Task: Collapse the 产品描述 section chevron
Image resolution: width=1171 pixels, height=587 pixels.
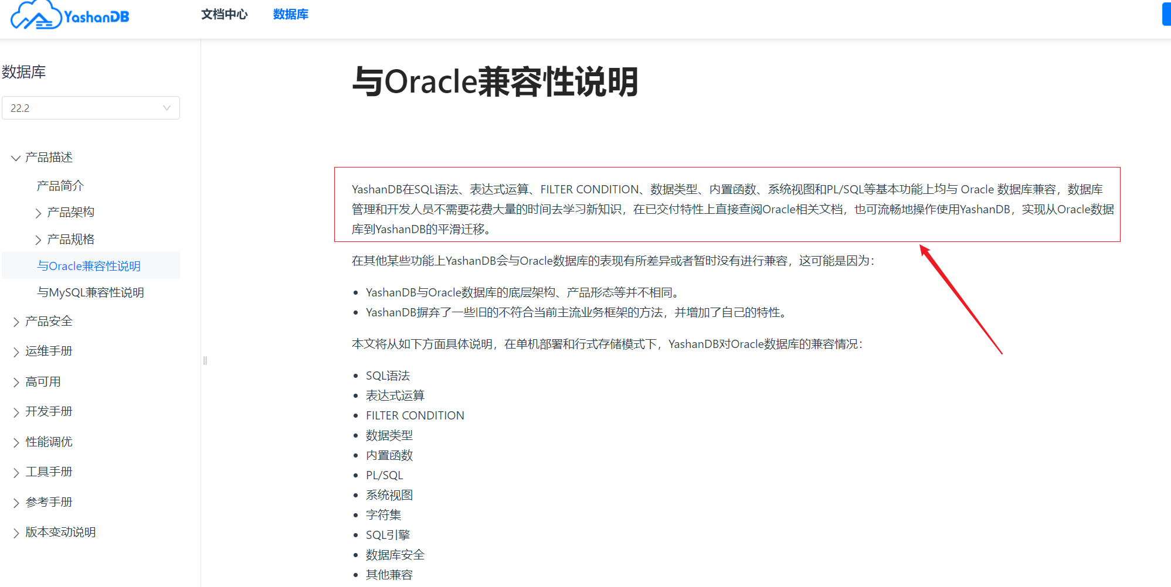Action: point(16,158)
